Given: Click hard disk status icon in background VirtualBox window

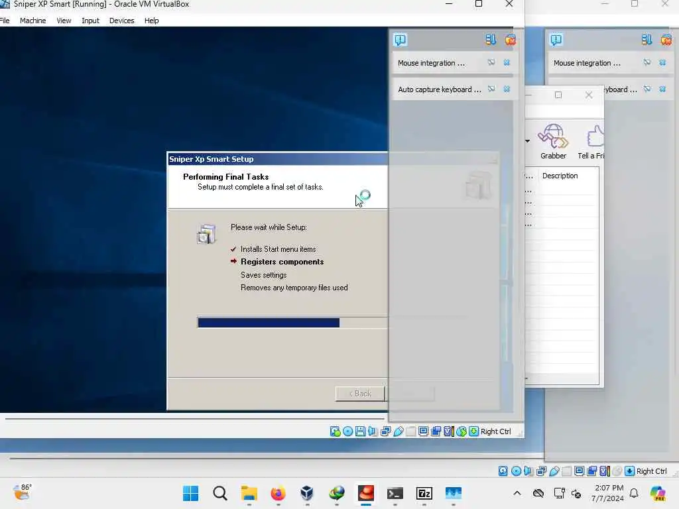Looking at the screenshot, I should point(503,471).
